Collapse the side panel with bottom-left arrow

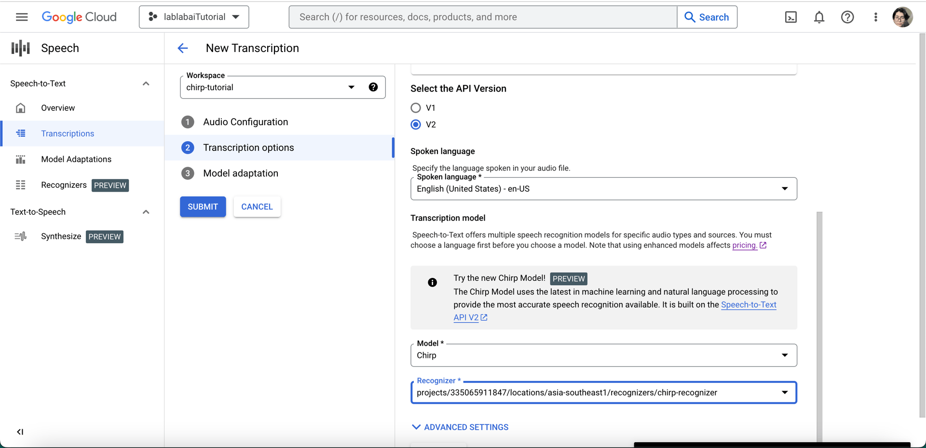20,432
